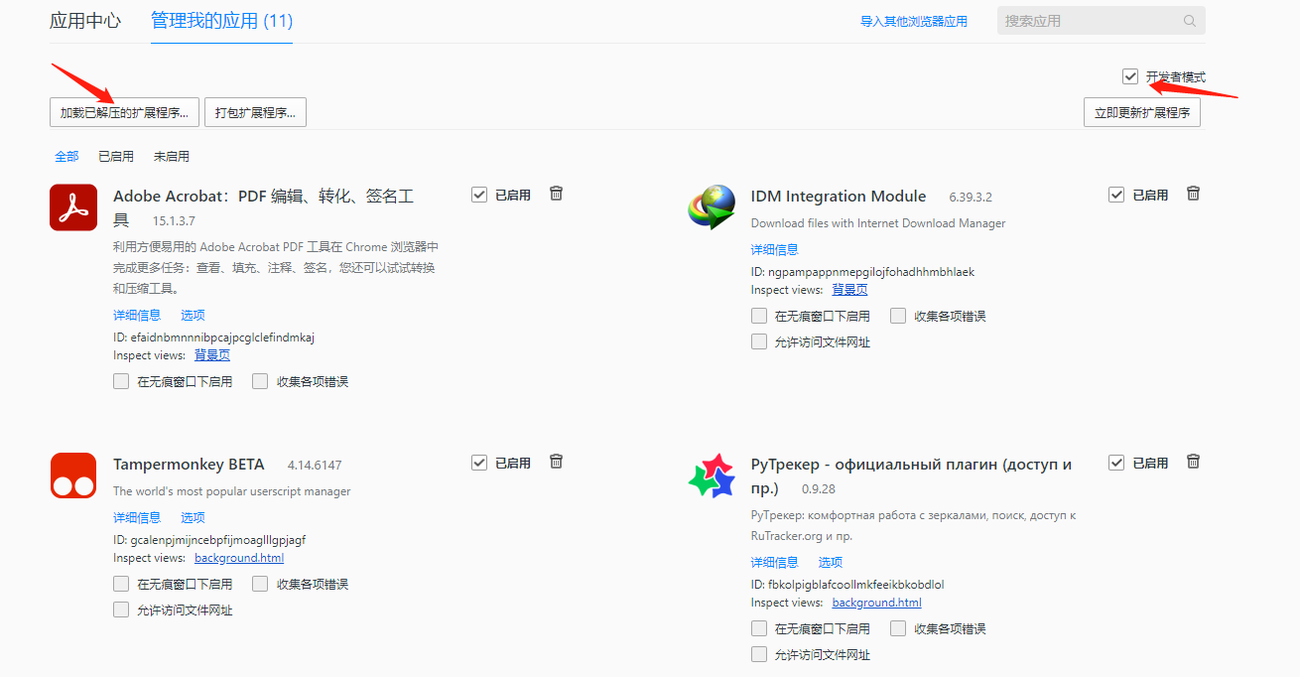
Task: Enable 在无痕窗口下启用 for IDM
Action: pyautogui.click(x=759, y=315)
